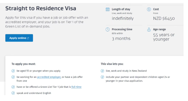
Task: Open the full-time definition link
Action: pos(76,87)
